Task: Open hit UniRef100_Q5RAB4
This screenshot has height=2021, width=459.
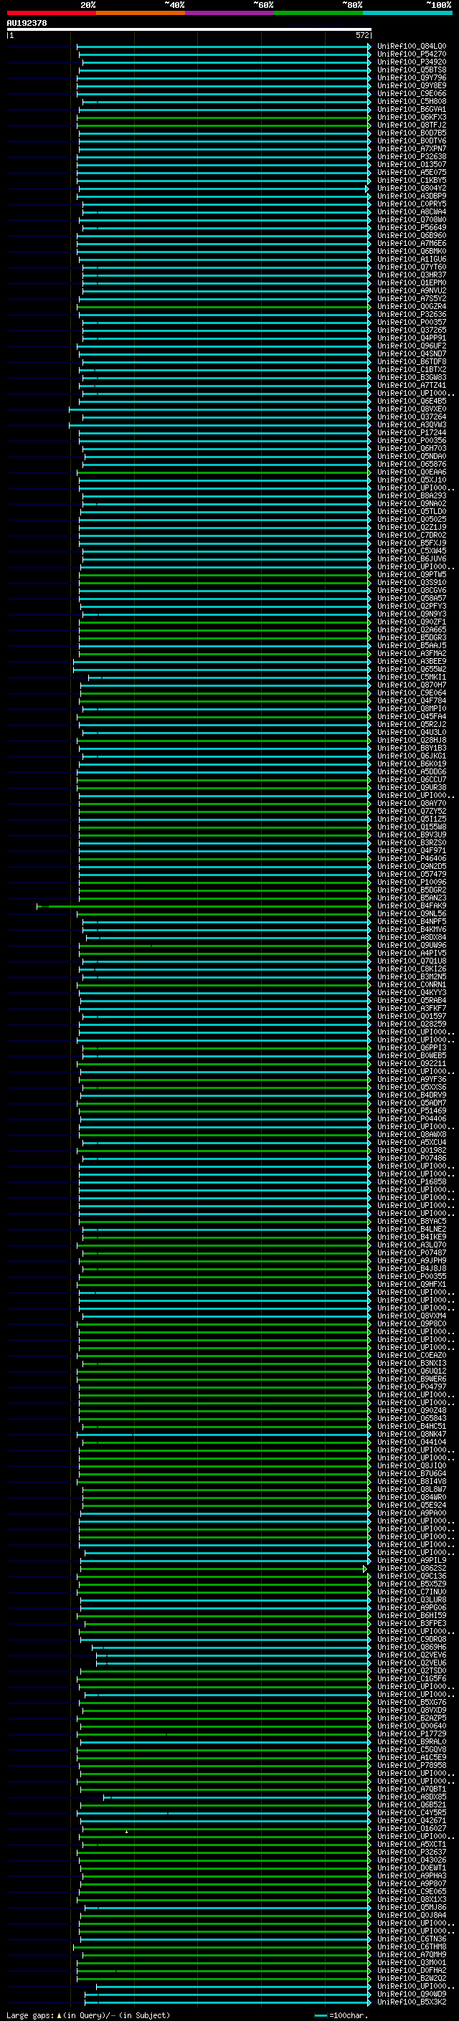Action: pos(412,1000)
